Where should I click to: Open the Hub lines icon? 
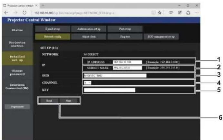pyautogui.click(x=171, y=13)
